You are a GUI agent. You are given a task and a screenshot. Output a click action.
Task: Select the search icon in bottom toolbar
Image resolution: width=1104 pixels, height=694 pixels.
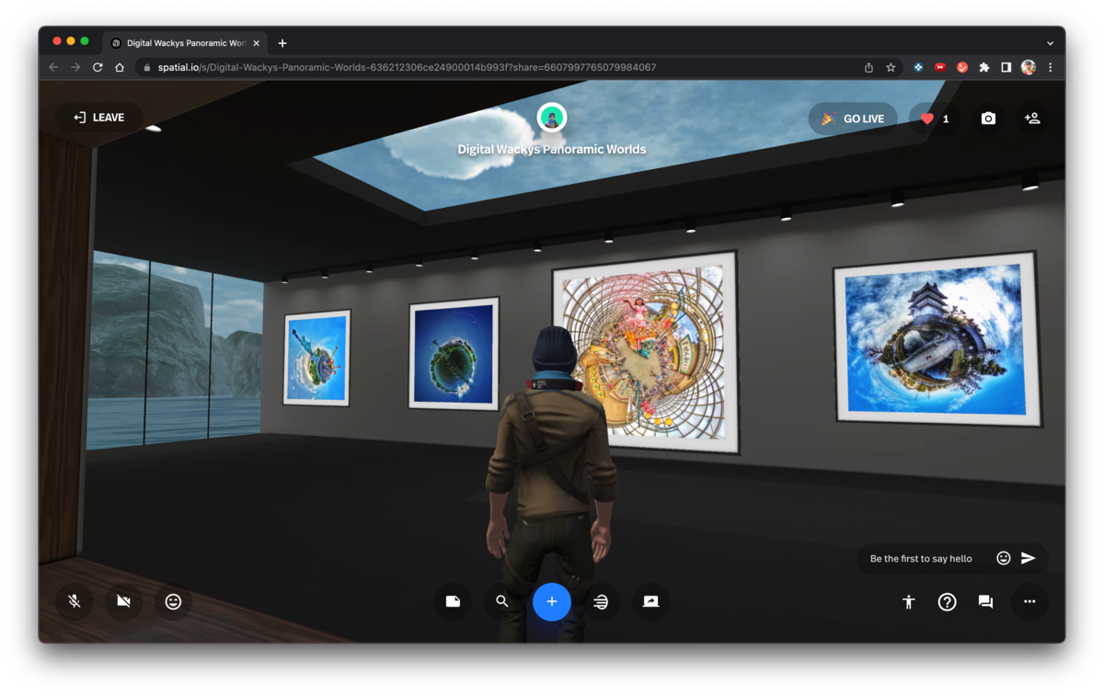tap(502, 601)
